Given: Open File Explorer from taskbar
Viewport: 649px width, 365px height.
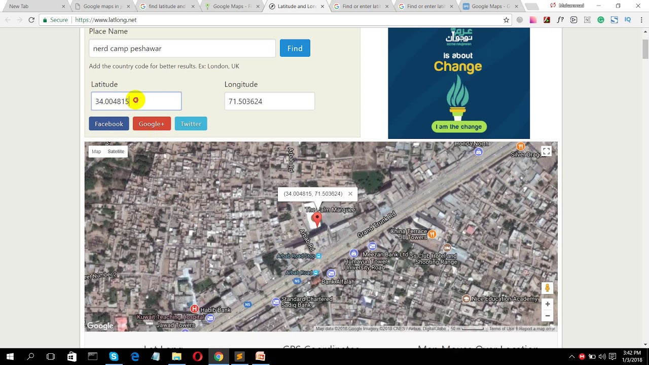Looking at the screenshot, I should click(x=176, y=357).
